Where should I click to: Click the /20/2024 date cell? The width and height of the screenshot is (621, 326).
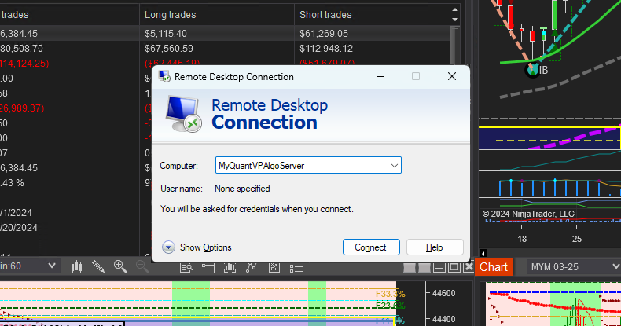click(19, 228)
